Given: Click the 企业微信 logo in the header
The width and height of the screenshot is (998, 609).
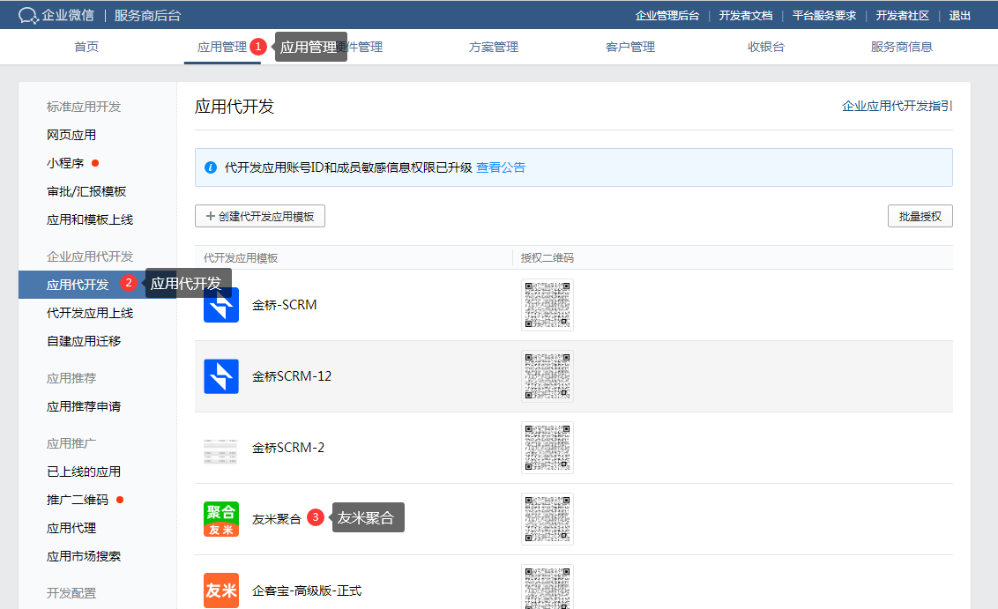Looking at the screenshot, I should 56,15.
